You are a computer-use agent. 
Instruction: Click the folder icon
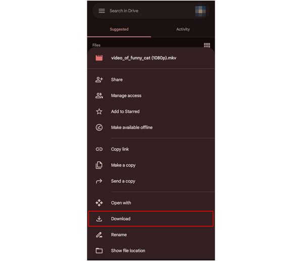coord(99,250)
